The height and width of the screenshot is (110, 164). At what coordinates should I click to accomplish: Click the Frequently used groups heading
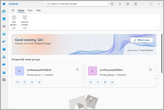(x=26, y=59)
